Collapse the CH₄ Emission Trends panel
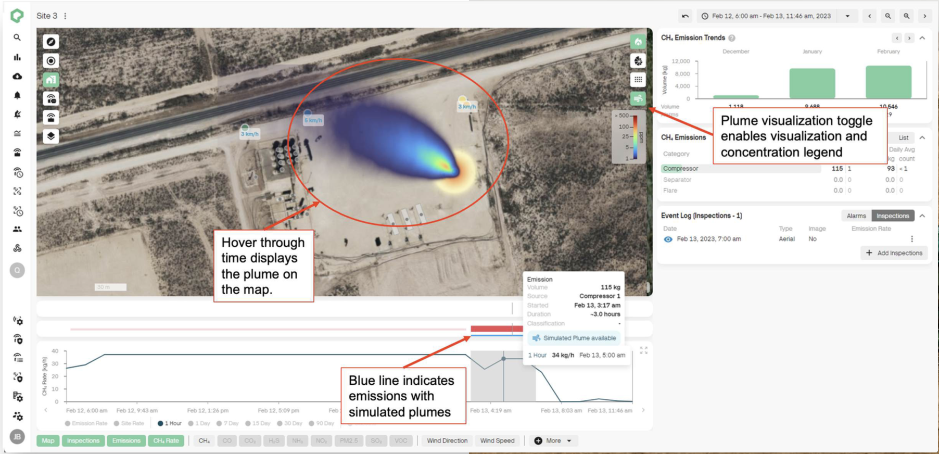The width and height of the screenshot is (939, 454). click(922, 38)
